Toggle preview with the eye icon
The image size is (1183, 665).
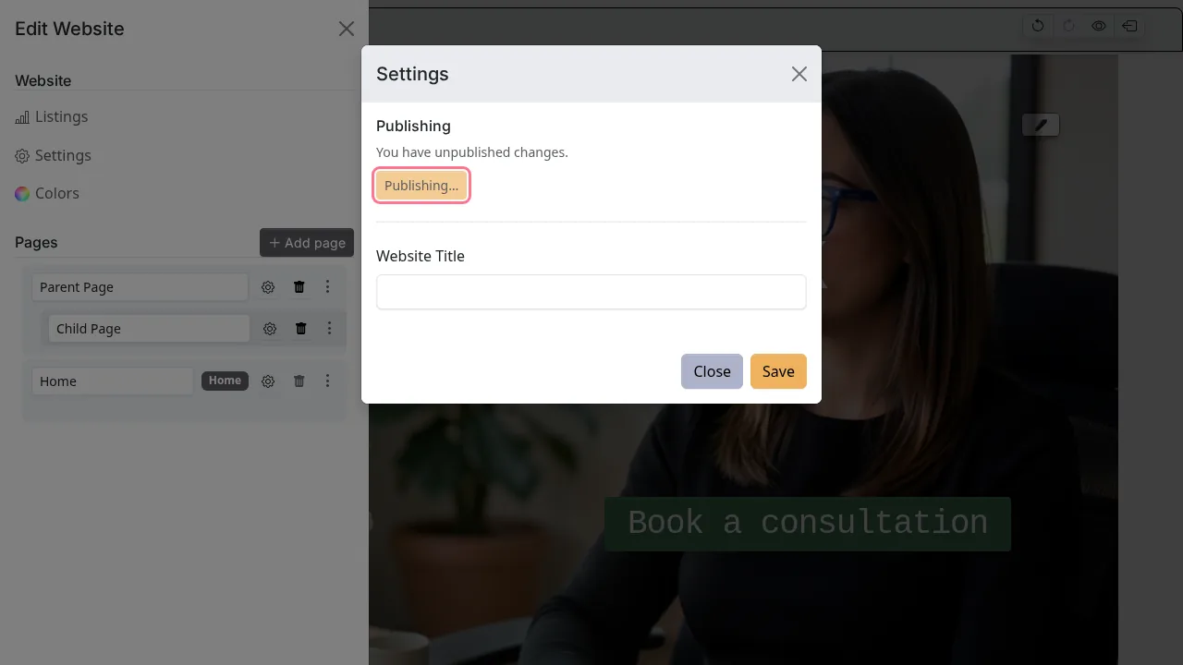pyautogui.click(x=1099, y=26)
